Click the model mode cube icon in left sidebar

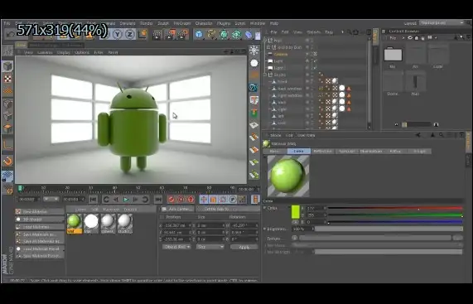(x=7, y=66)
